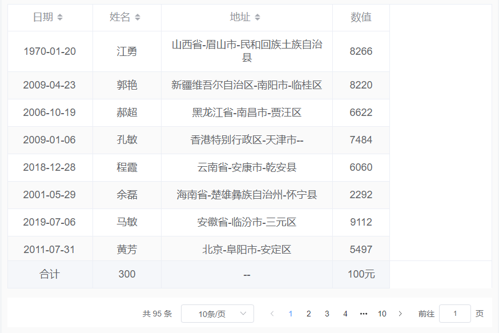Image resolution: width=499 pixels, height=333 pixels.
Task: Sort 地址 column descending with caret icon
Action: coord(258,19)
